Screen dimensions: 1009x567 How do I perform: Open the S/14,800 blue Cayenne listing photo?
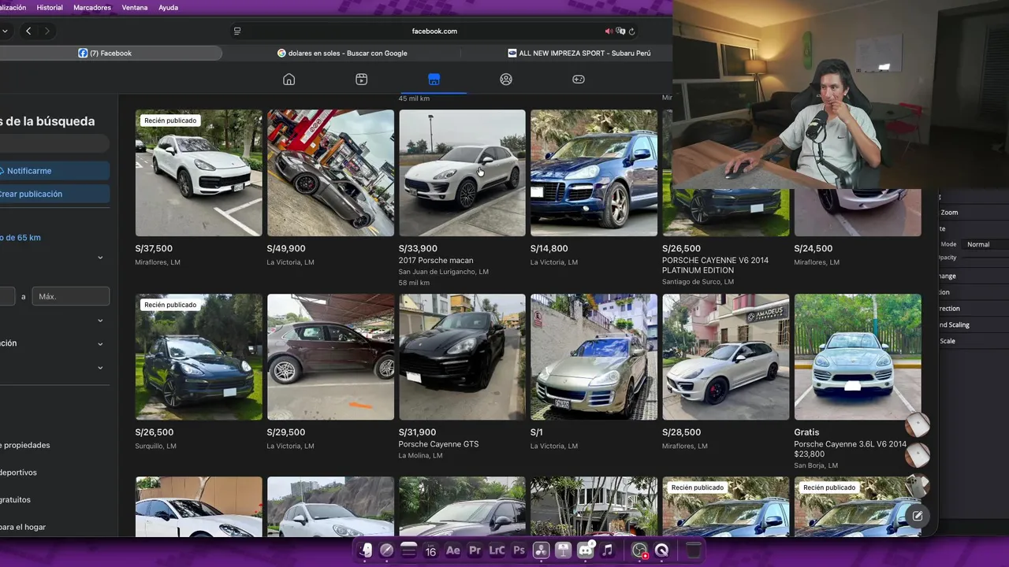pyautogui.click(x=594, y=172)
